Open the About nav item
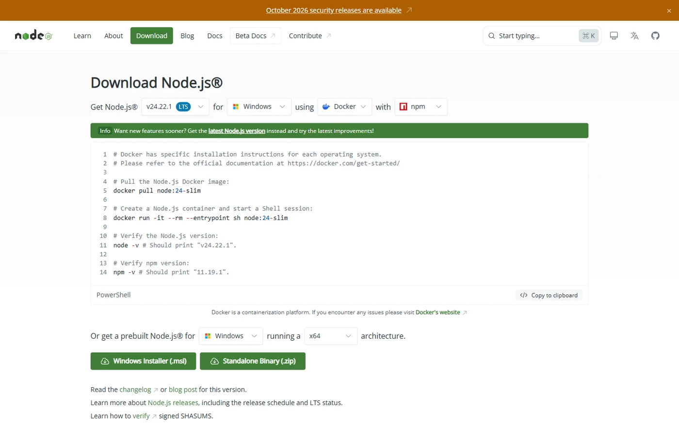 [x=113, y=36]
